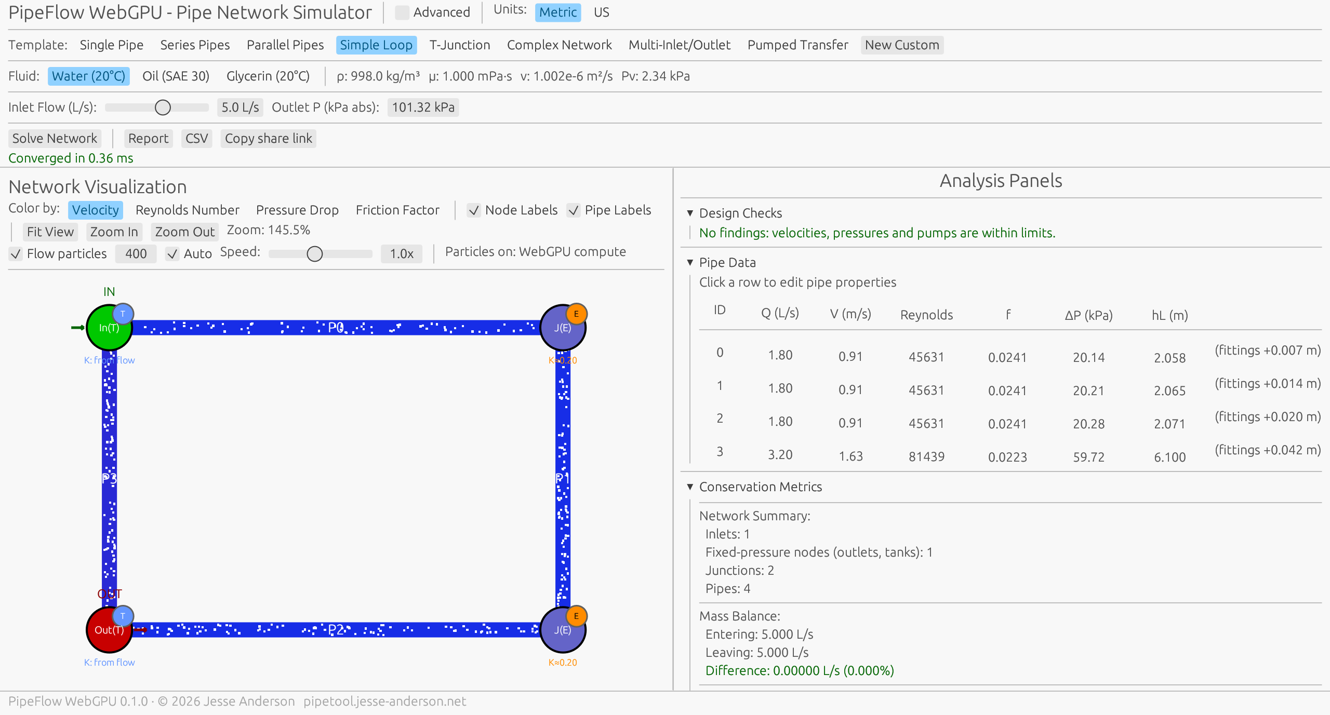Viewport: 1330px width, 715px height.
Task: Select pipe P3 in the network
Action: click(109, 478)
